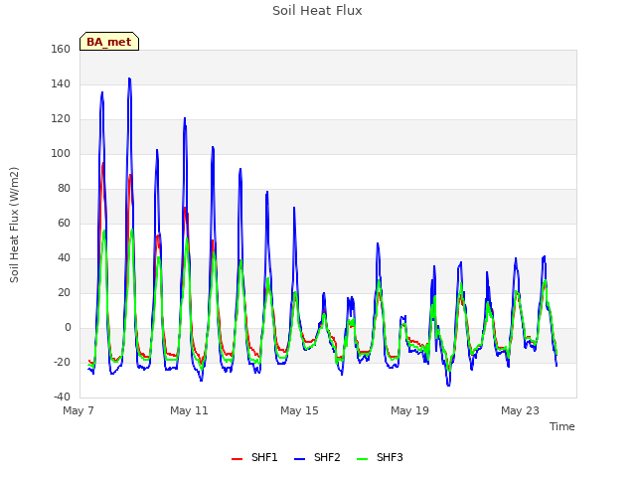This screenshot has height=477, width=636.
Task: Click the 160 y-axis tick label
Action: pos(61,49)
